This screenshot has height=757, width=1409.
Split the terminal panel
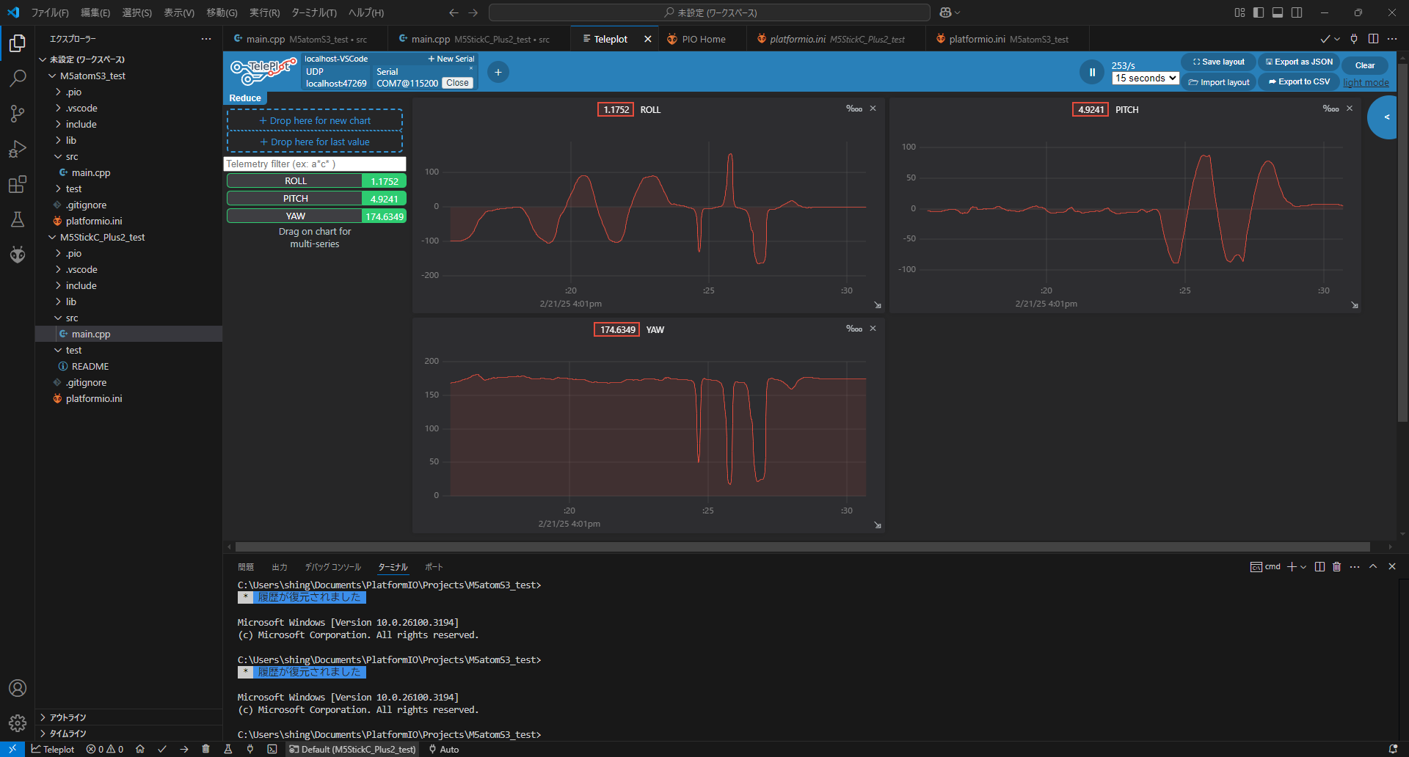1319,566
